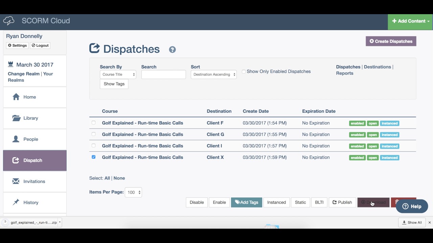Click the Enable button

[x=219, y=202]
